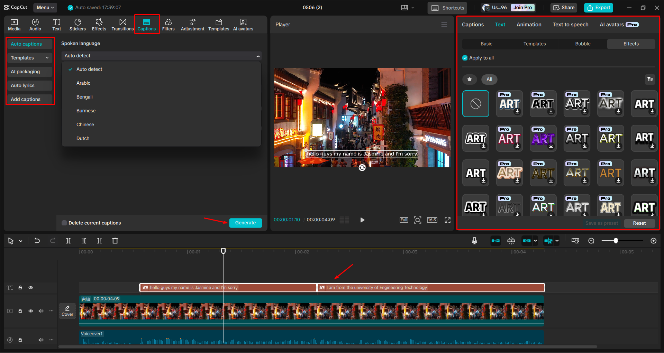Enable Delete current captions
Viewport: 664px width, 353px height.
pos(64,223)
